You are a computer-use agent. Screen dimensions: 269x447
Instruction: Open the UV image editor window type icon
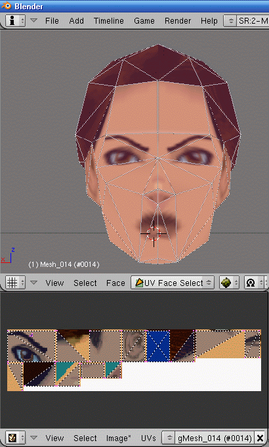click(x=15, y=438)
